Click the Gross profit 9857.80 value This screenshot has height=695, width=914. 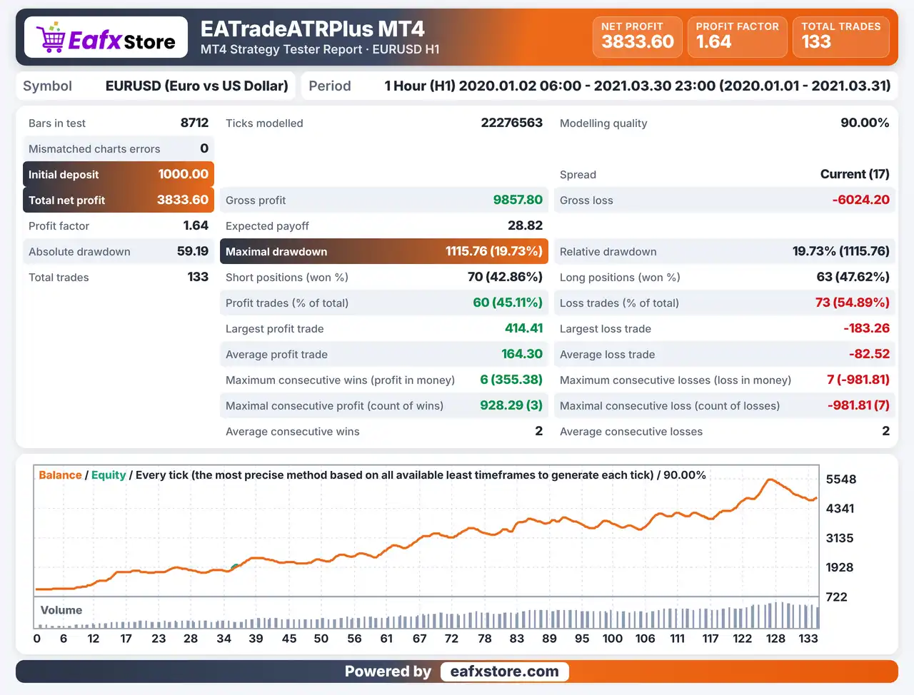point(518,200)
